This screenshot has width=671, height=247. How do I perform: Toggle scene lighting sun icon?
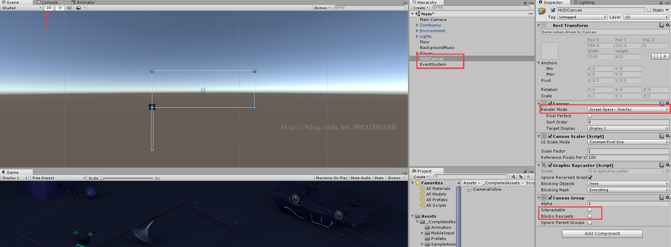click(60, 8)
